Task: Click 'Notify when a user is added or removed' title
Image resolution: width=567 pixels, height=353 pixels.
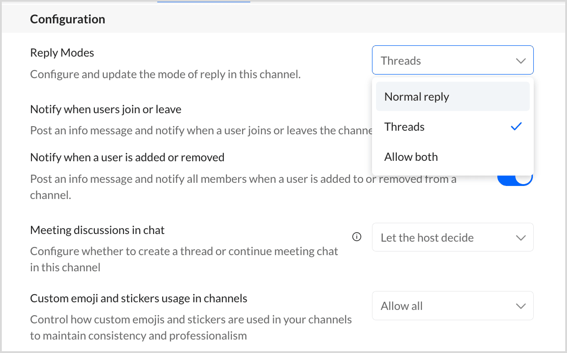Action: (x=127, y=157)
